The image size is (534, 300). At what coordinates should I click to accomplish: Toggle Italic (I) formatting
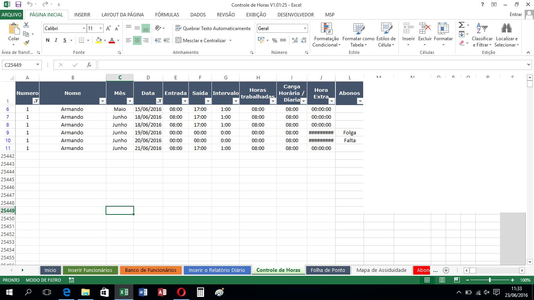coord(56,40)
